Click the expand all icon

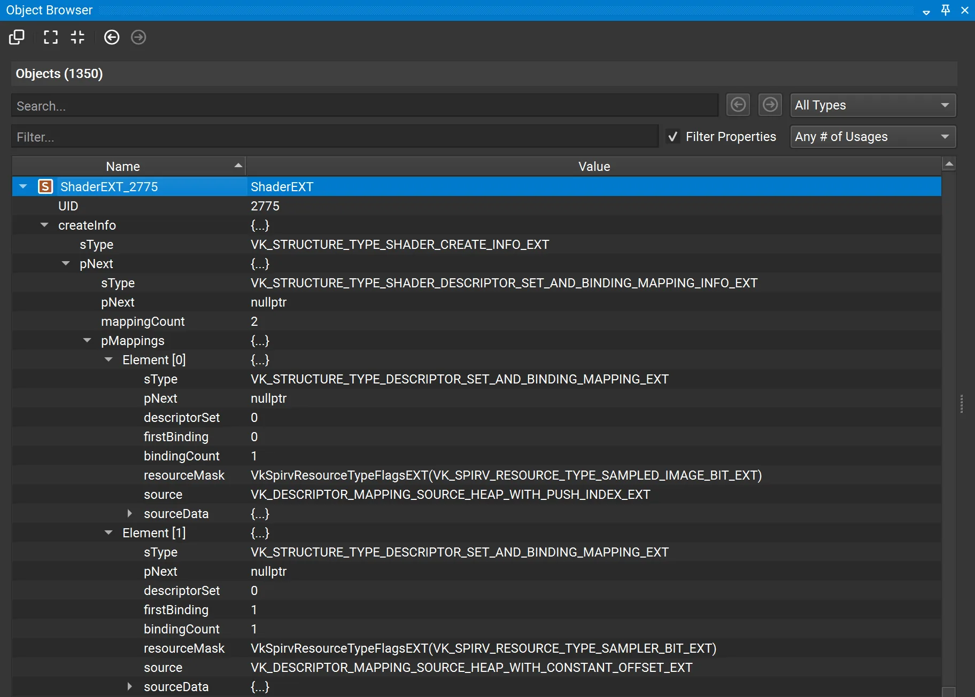[51, 37]
